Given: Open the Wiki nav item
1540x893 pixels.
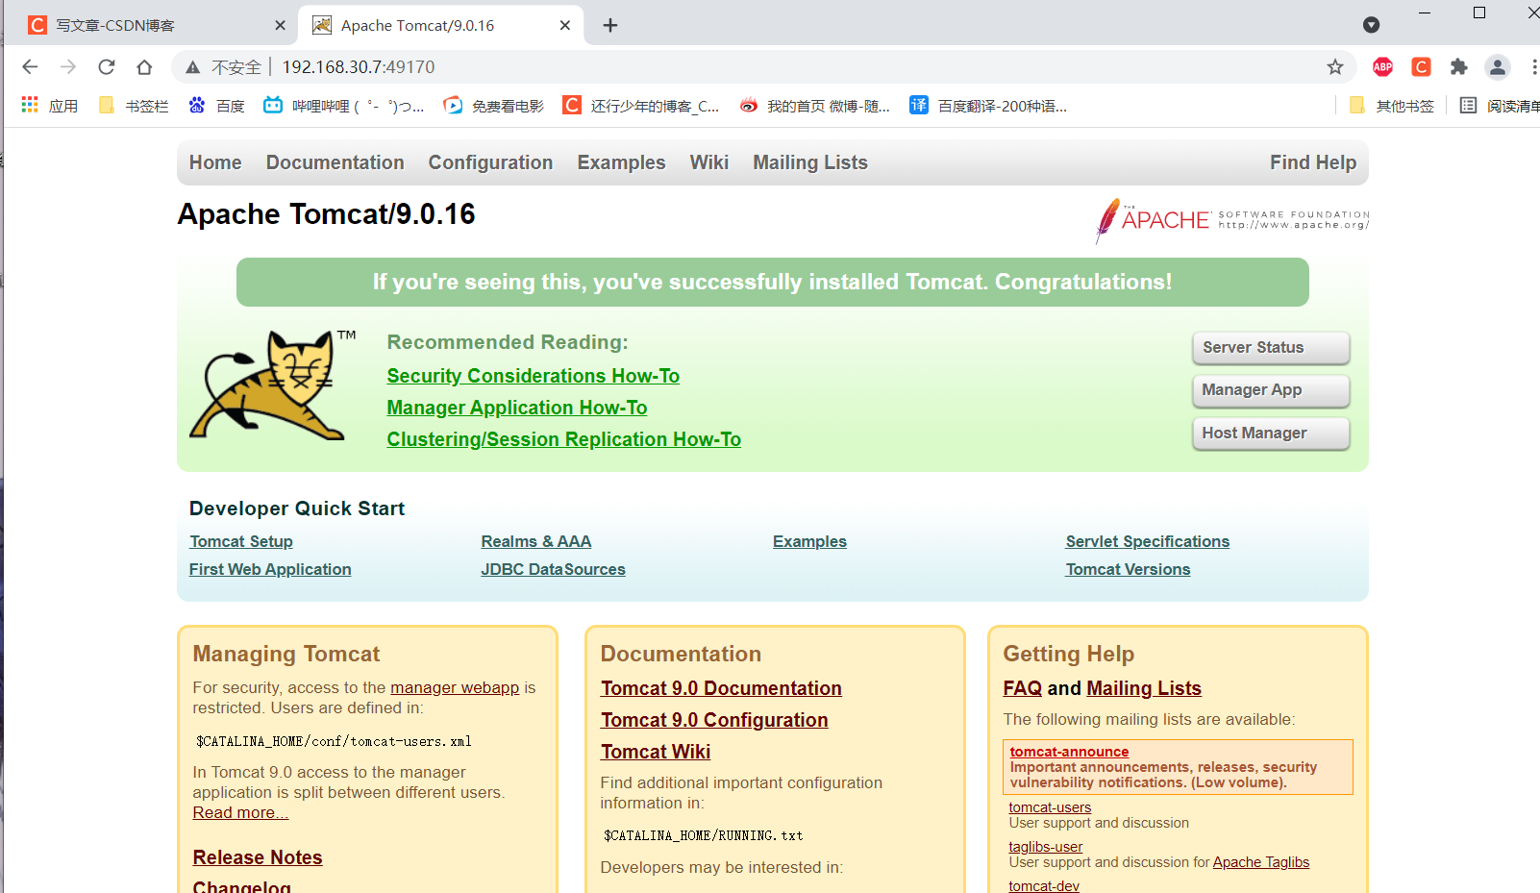Looking at the screenshot, I should pos(709,162).
